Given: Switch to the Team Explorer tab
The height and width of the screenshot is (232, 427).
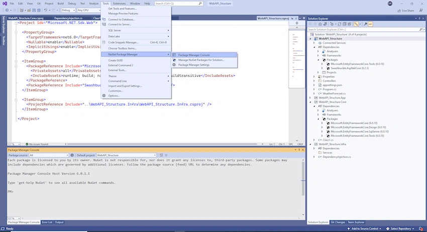Looking at the screenshot, I should click(356, 222).
